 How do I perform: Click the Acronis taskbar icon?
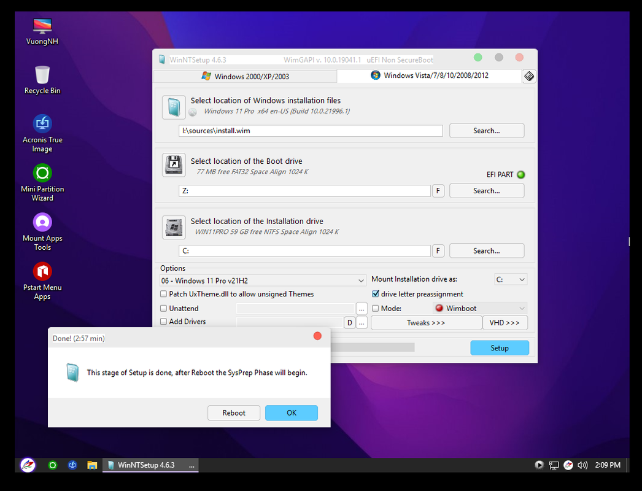coord(72,465)
